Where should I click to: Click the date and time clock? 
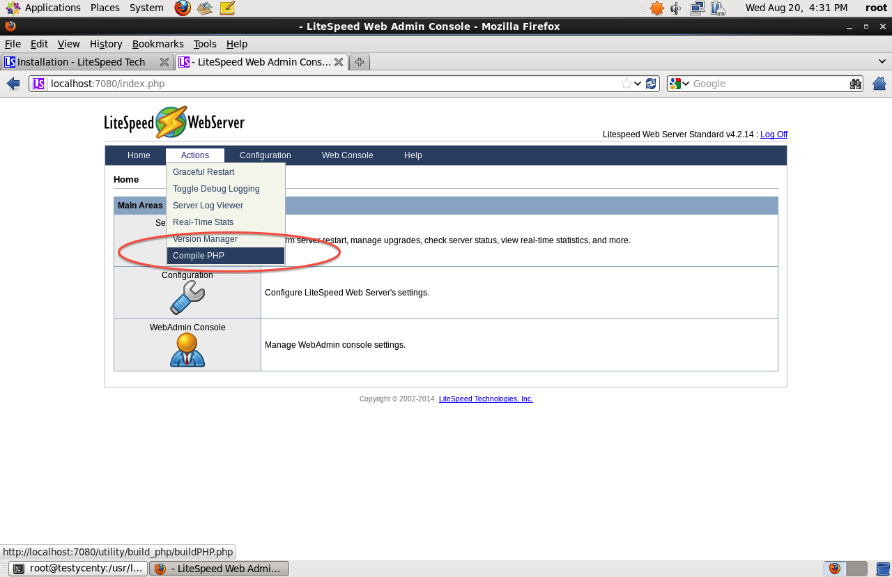tap(797, 8)
